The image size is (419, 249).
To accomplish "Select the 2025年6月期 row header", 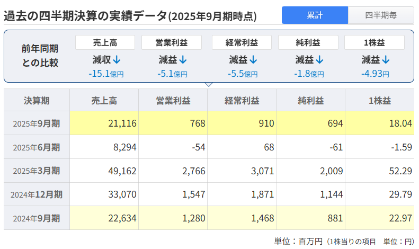I will [37, 147].
